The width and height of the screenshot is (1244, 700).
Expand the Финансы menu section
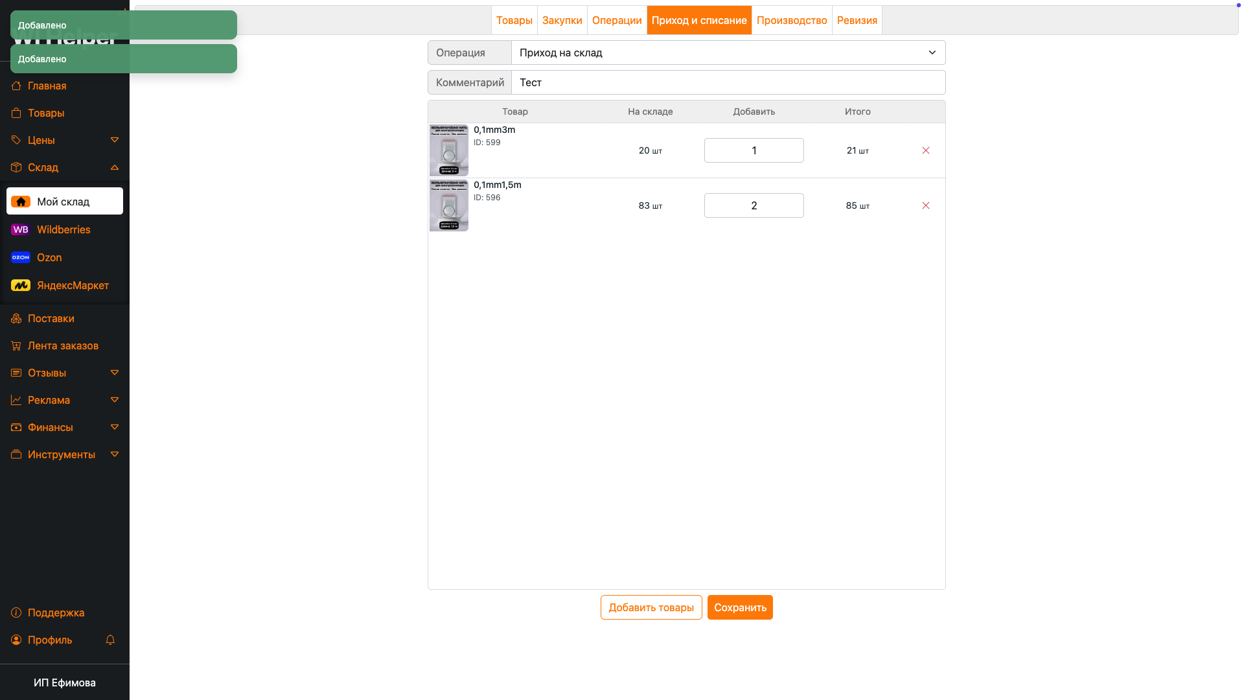[x=115, y=427]
